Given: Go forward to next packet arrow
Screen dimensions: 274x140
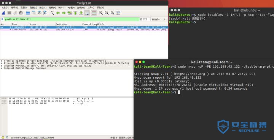Looking at the screenshot, I should point(64,13).
